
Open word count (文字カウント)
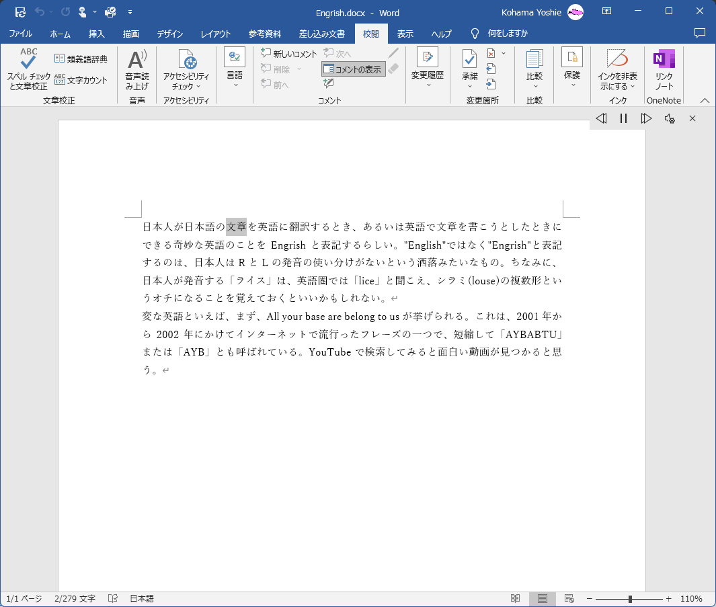(81, 81)
